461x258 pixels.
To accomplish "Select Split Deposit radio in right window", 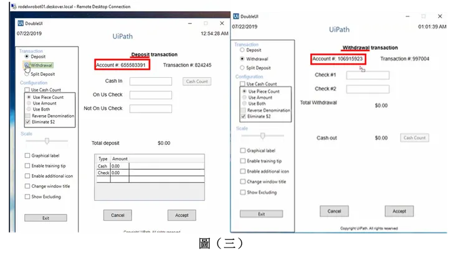I will [x=242, y=68].
